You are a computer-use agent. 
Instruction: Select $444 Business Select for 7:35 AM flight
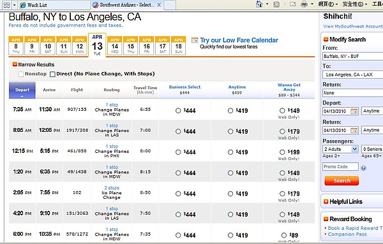178,111
